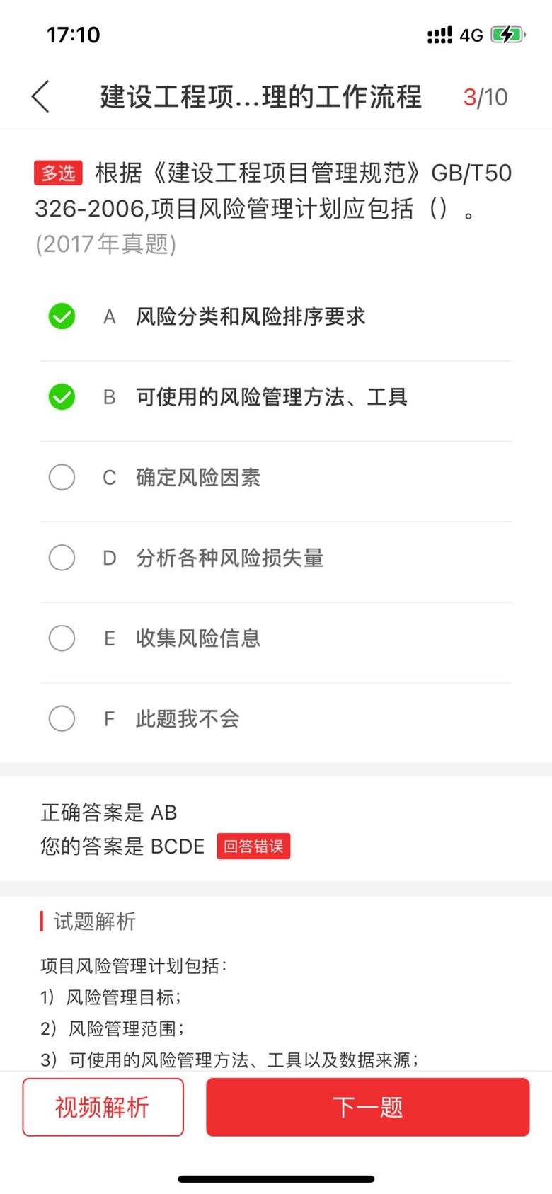Tap the battery charging icon
The height and width of the screenshot is (1194, 552).
pos(507,35)
